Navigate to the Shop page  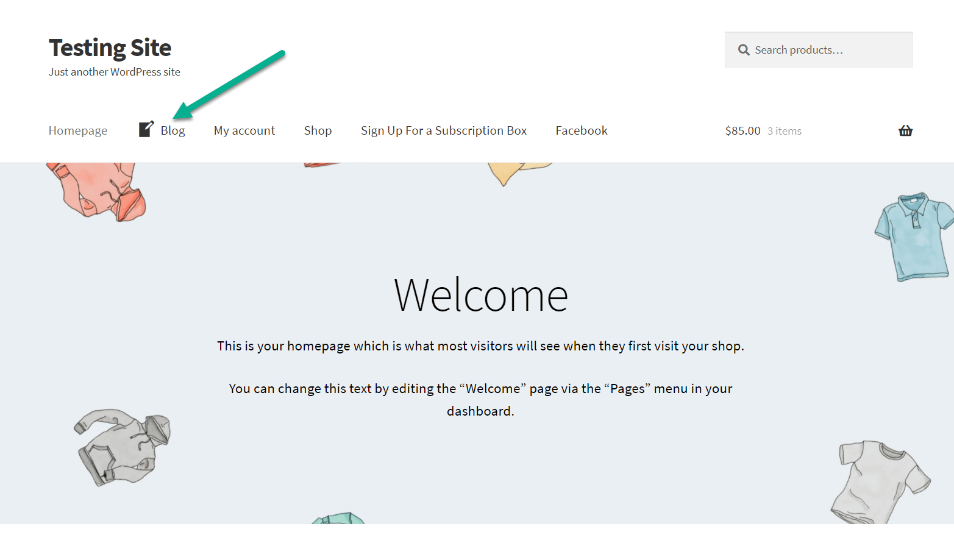tap(318, 130)
